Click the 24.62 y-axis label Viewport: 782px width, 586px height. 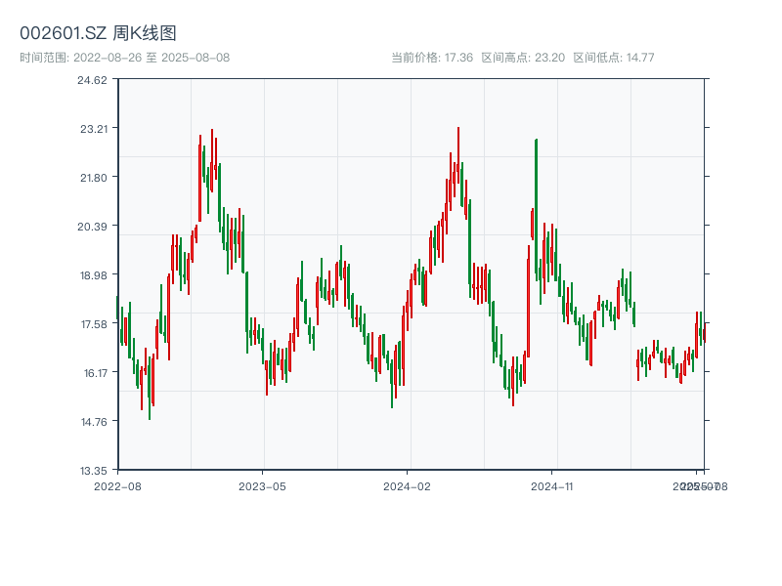pos(92,80)
